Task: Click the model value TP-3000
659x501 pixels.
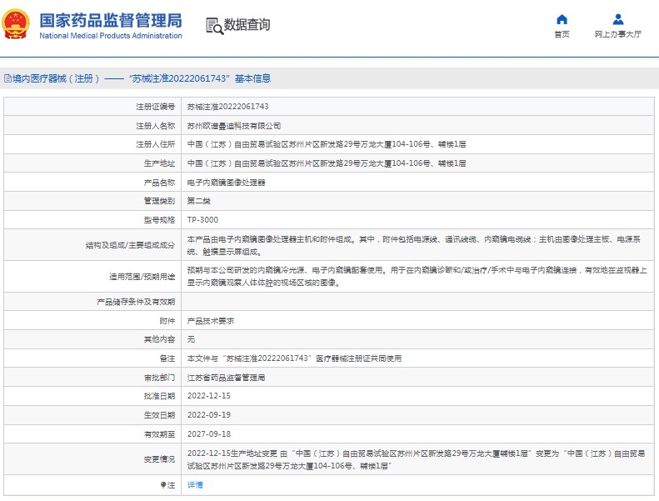Action: point(202,219)
